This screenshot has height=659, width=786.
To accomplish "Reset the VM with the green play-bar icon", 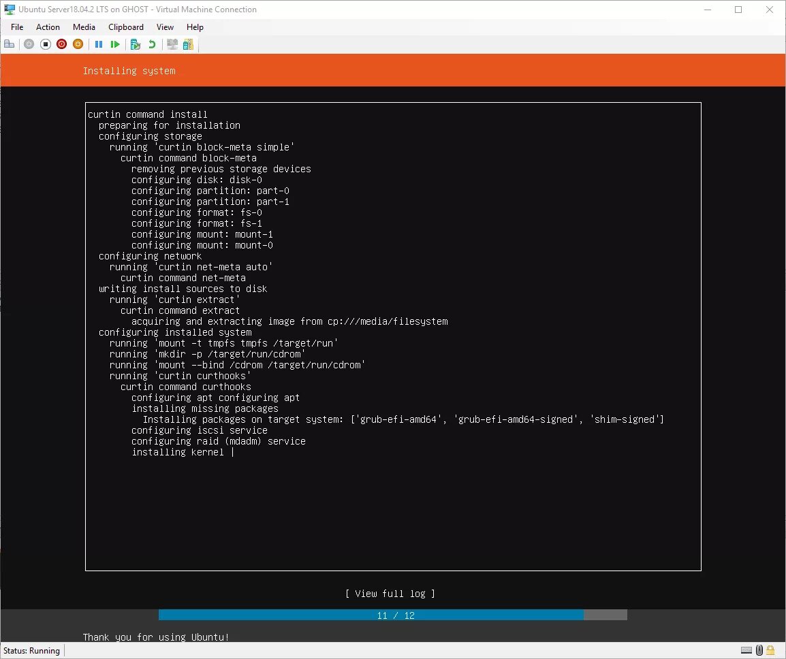I will click(x=115, y=44).
